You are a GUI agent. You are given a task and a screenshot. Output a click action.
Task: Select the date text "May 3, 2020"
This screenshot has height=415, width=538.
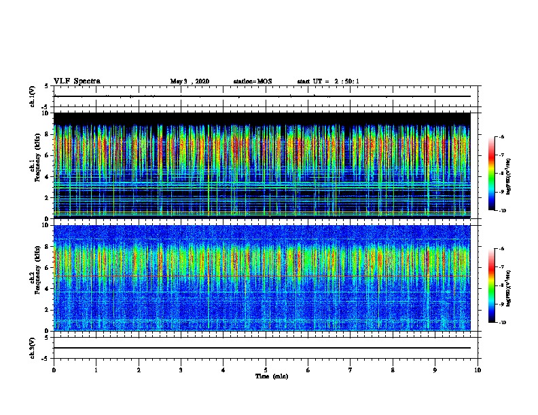point(190,81)
